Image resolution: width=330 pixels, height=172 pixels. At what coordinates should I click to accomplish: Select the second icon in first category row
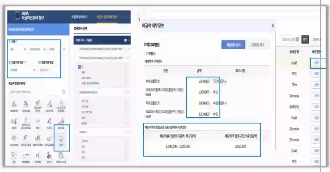tap(26, 105)
